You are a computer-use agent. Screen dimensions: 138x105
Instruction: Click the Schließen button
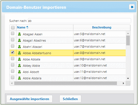pos(70,99)
